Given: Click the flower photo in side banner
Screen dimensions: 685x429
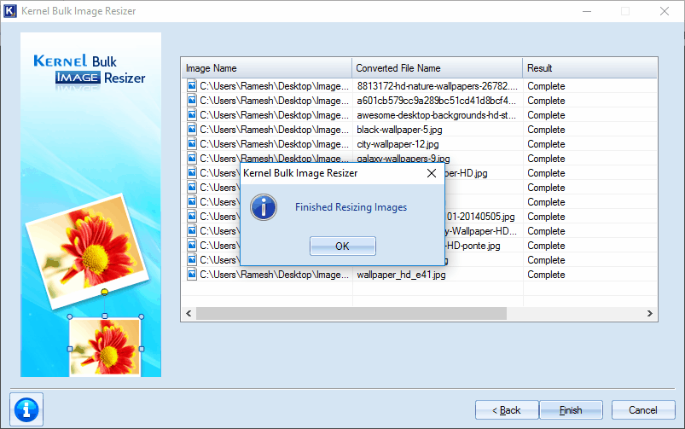Looking at the screenshot, I should coord(87,251).
